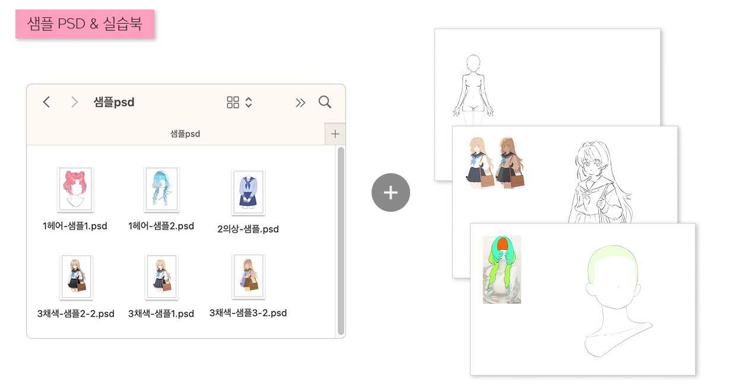Expand the toolbar overflow double chevron
736x385 pixels.
coord(300,103)
